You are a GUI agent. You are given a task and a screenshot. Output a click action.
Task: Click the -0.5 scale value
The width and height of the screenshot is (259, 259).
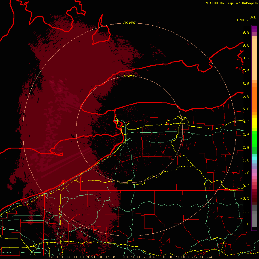(245, 198)
